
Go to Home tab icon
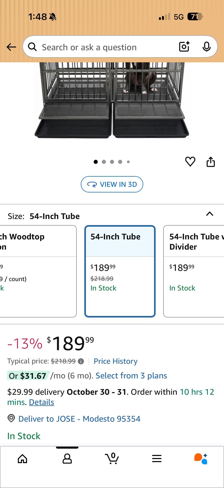(23, 459)
